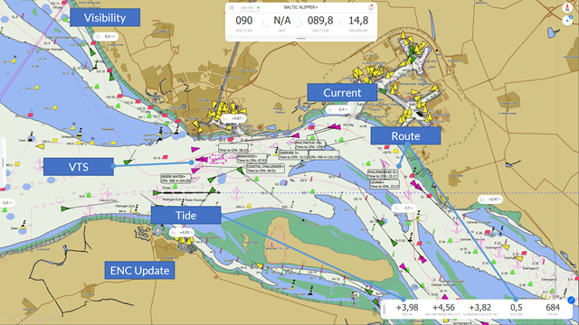579x325 pixels.
Task: Open the slideshow more options button
Action: [63, 319]
